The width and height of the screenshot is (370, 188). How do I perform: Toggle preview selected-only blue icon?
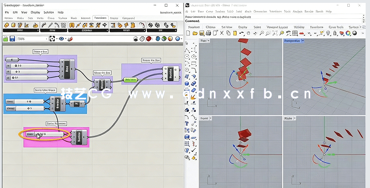(x=158, y=39)
